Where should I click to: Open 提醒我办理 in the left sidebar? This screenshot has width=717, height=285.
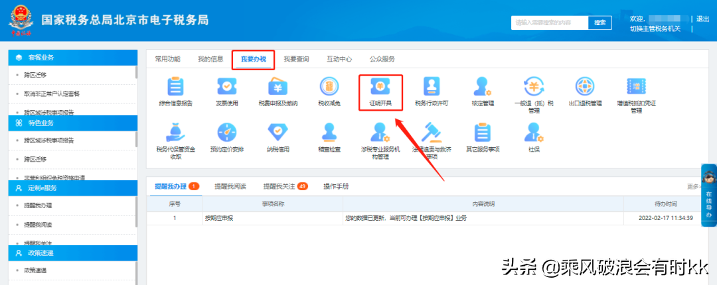pyautogui.click(x=39, y=205)
